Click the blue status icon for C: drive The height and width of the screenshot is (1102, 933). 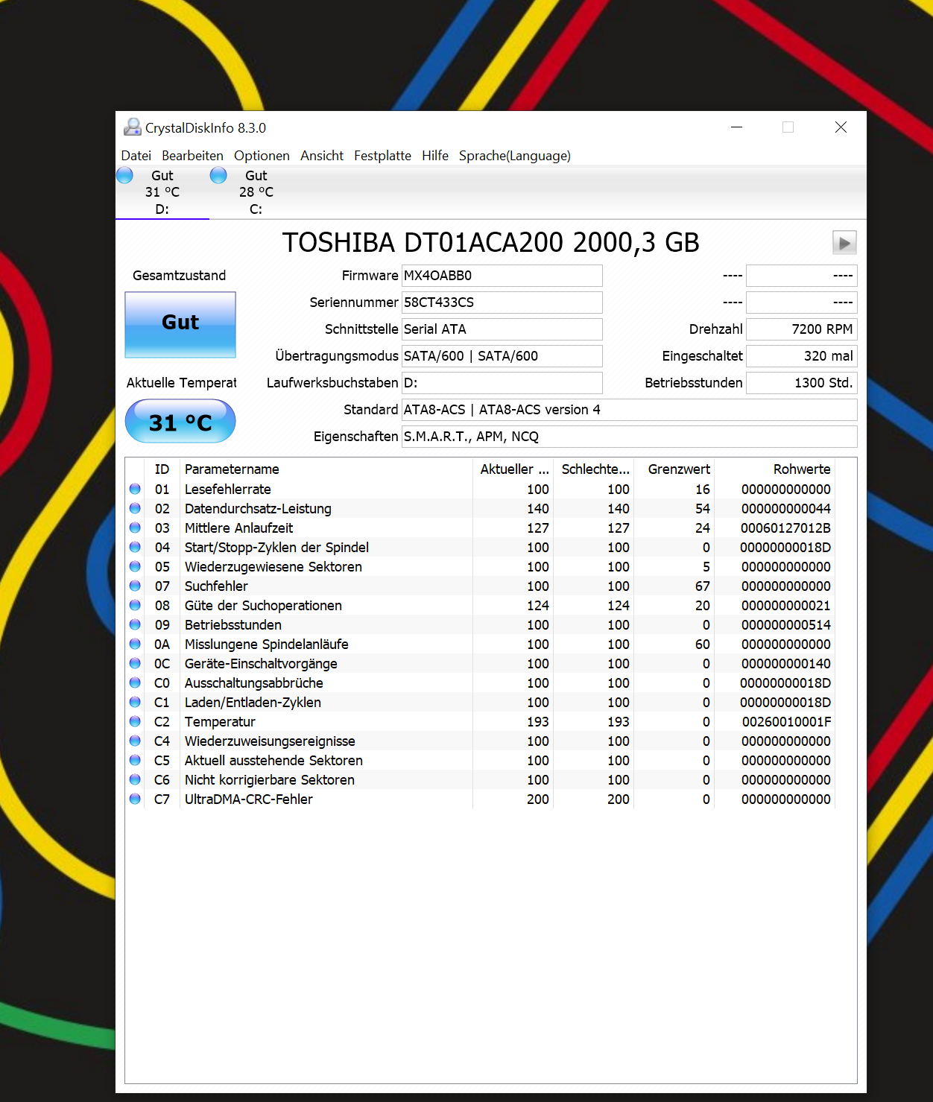pos(218,175)
